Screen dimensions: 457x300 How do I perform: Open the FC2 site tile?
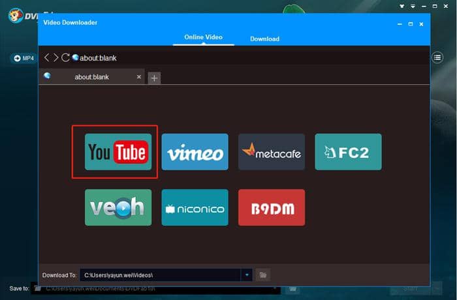coord(348,152)
